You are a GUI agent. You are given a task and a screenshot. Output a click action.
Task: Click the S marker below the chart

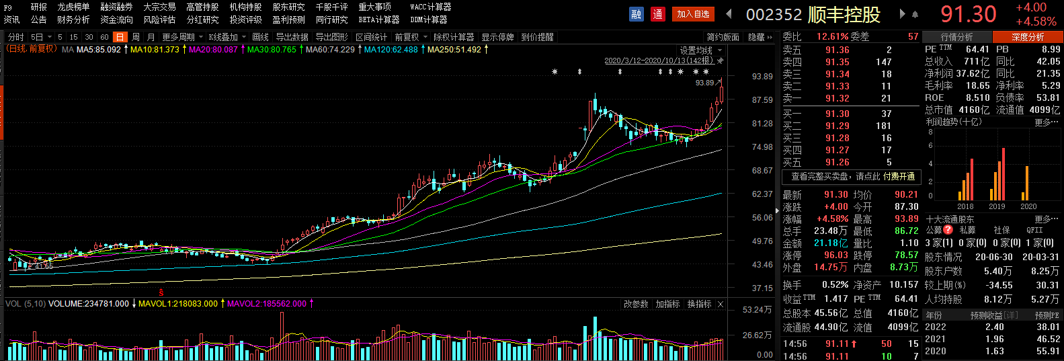click(161, 292)
